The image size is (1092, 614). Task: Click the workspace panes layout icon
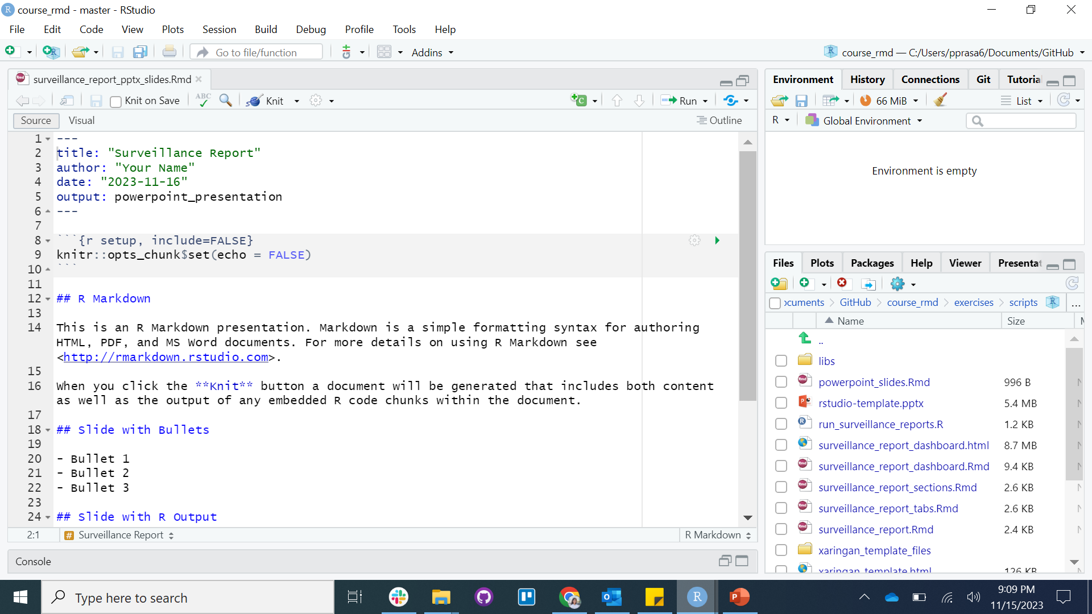click(x=384, y=52)
